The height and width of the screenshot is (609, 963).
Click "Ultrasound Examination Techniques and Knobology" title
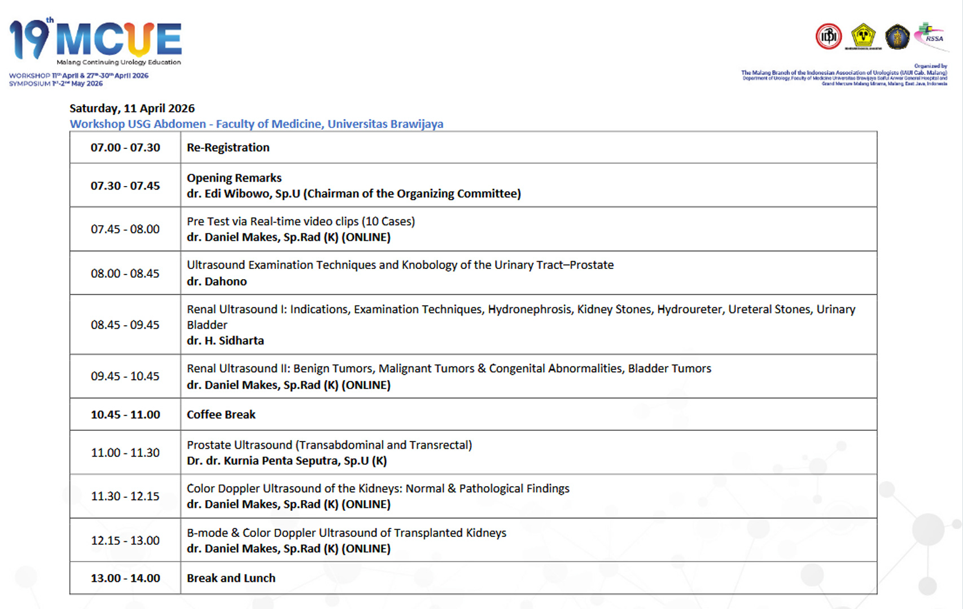(x=400, y=265)
